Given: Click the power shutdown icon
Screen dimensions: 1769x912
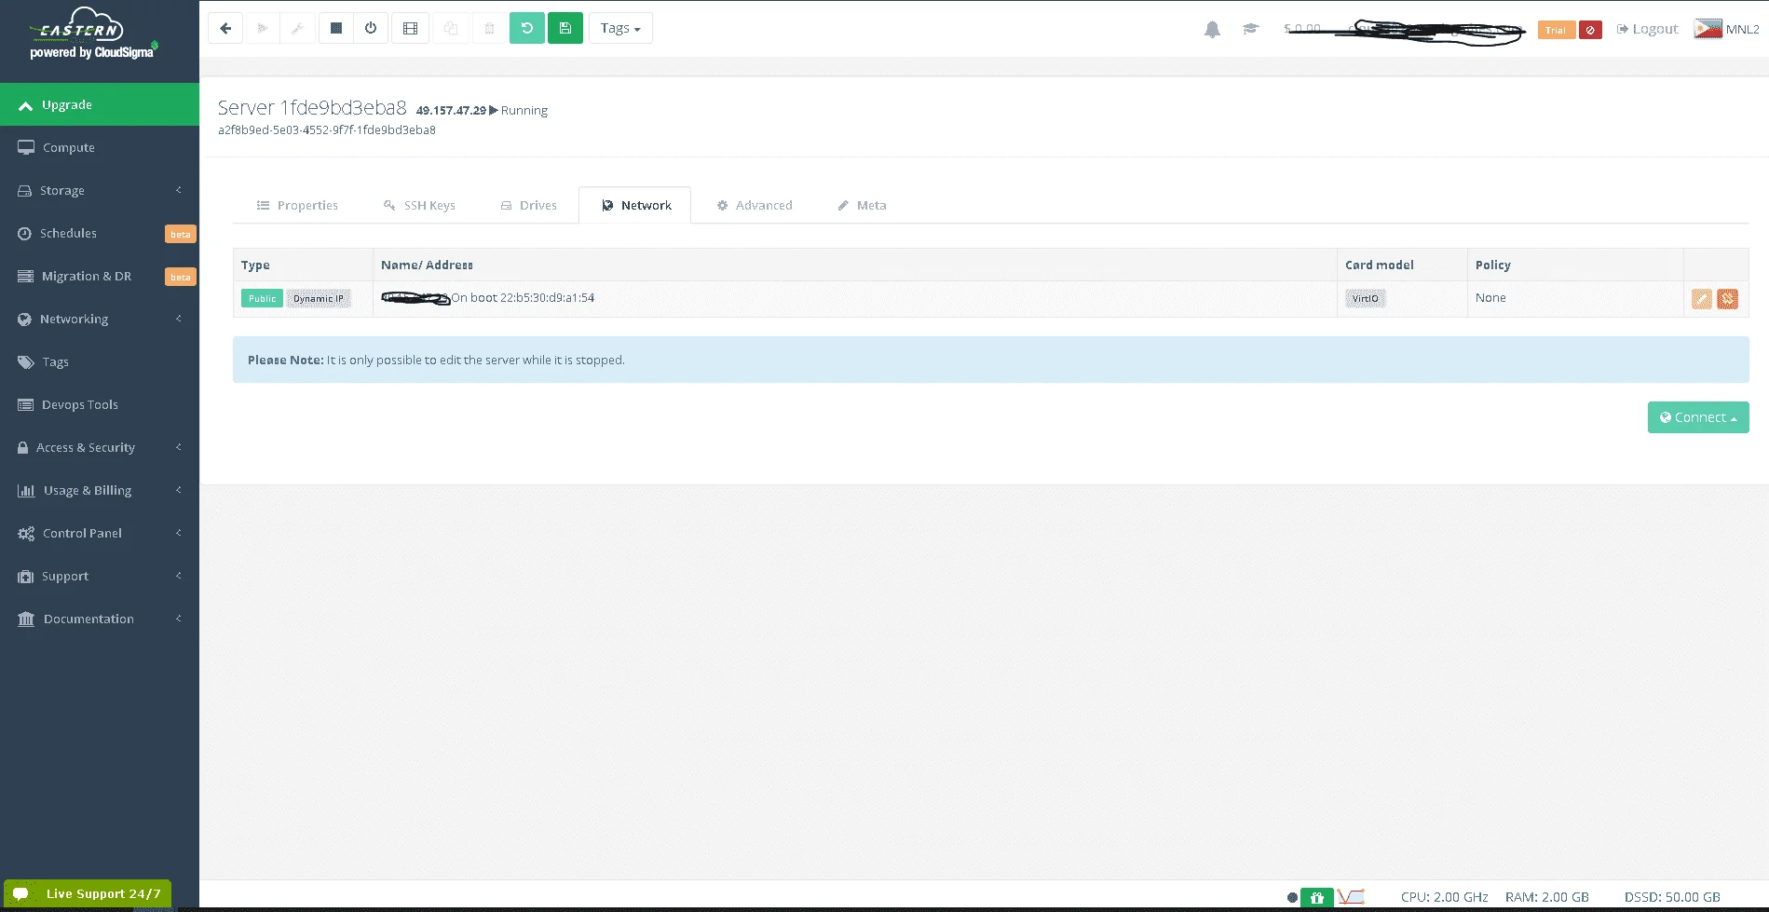Looking at the screenshot, I should (371, 28).
